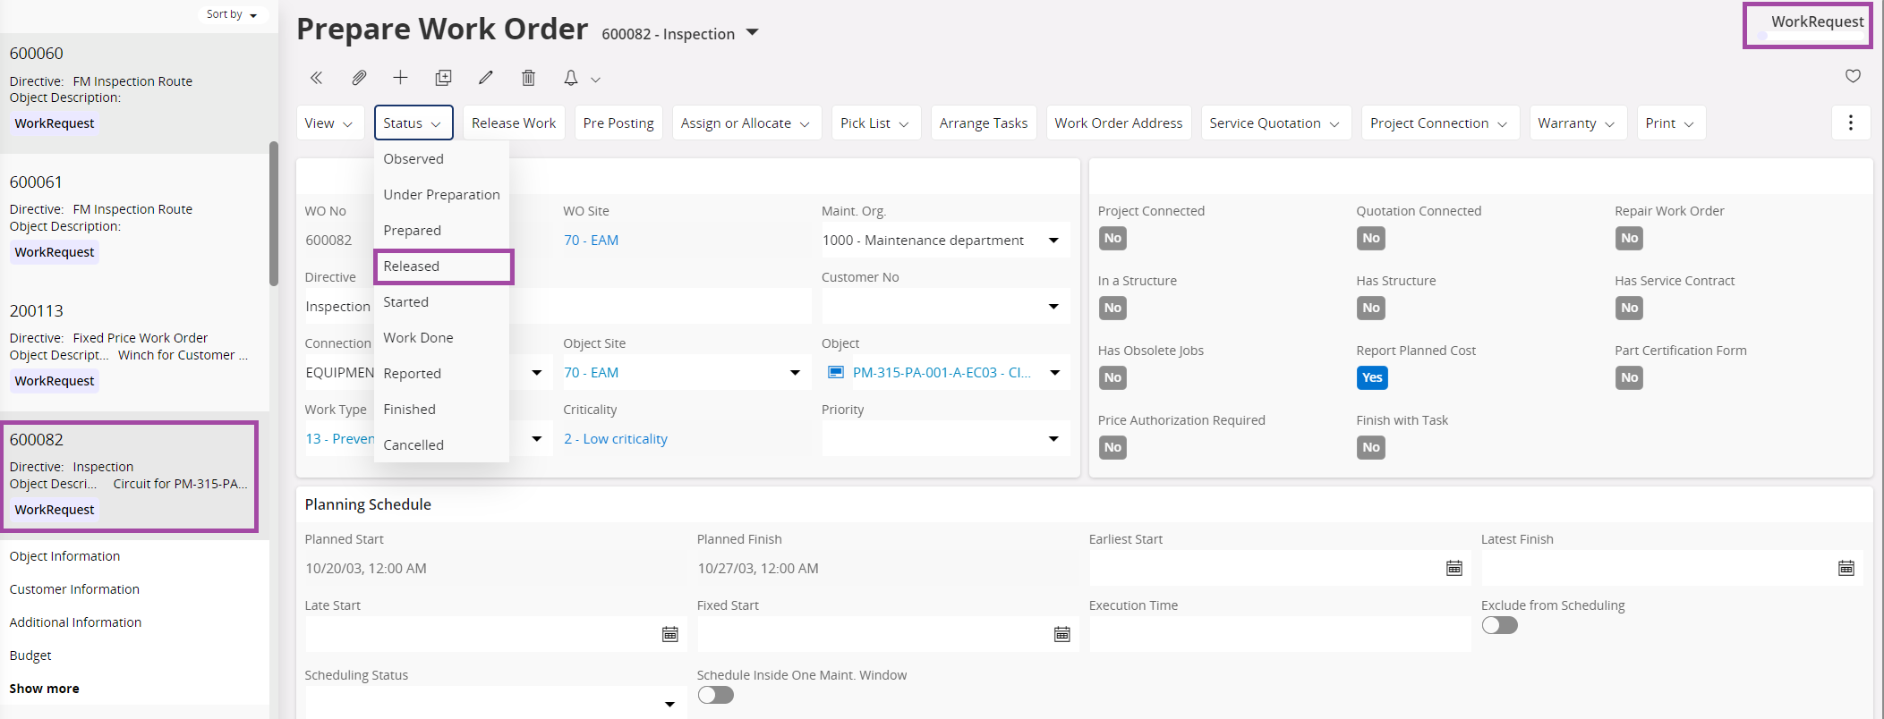
Task: Delete using the trash can icon
Action: click(528, 78)
